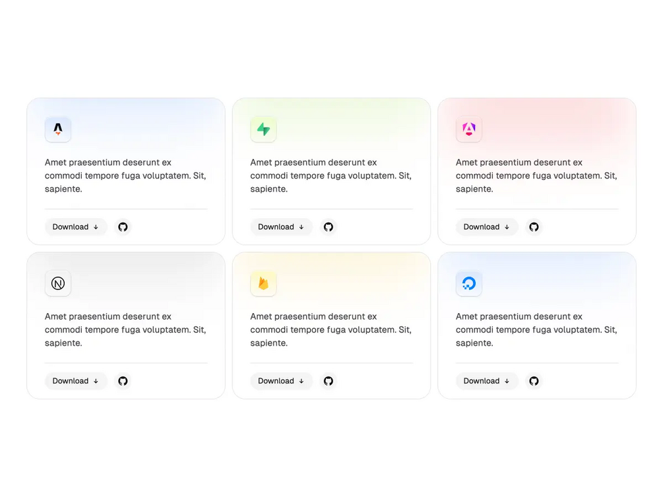Open GitHub link in the Next.js card
This screenshot has height=497, width=663.
123,381
